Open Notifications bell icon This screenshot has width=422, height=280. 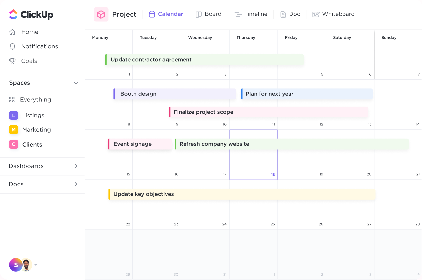coord(12,46)
